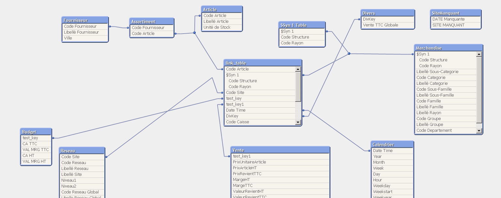Select the Divers table header

point(387,13)
